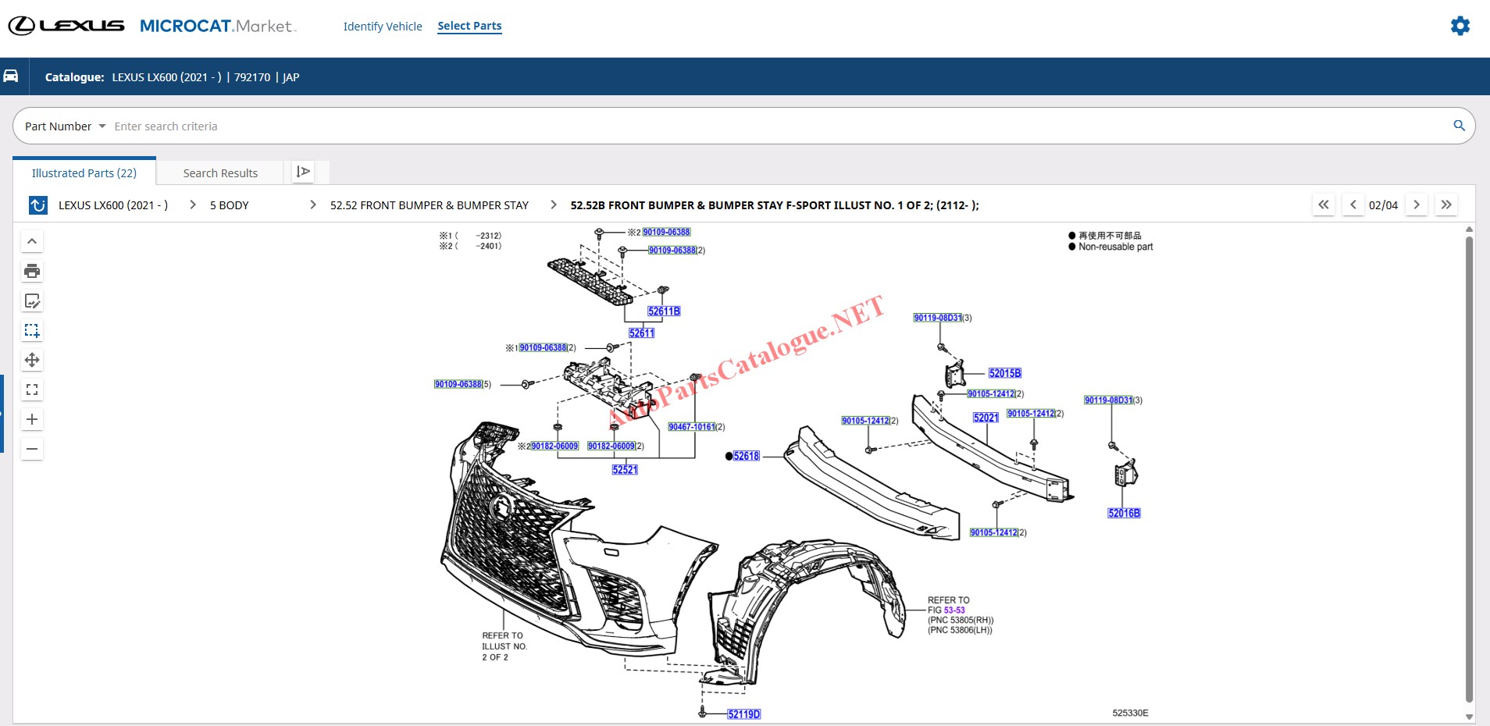Click part callout 52119D in the diagram

pyautogui.click(x=743, y=714)
